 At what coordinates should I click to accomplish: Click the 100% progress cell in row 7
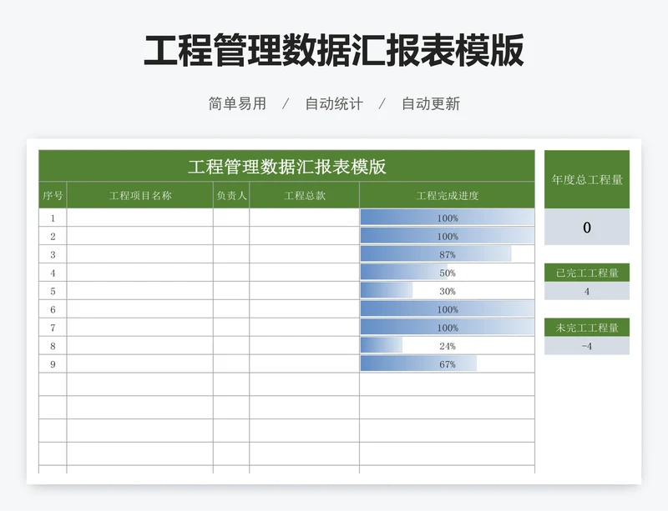point(448,328)
